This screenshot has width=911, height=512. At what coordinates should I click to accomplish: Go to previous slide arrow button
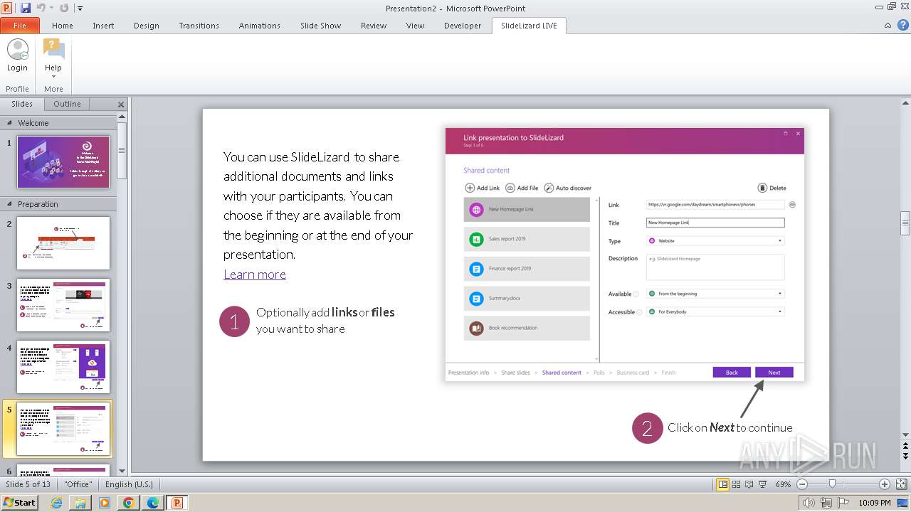tap(905, 446)
